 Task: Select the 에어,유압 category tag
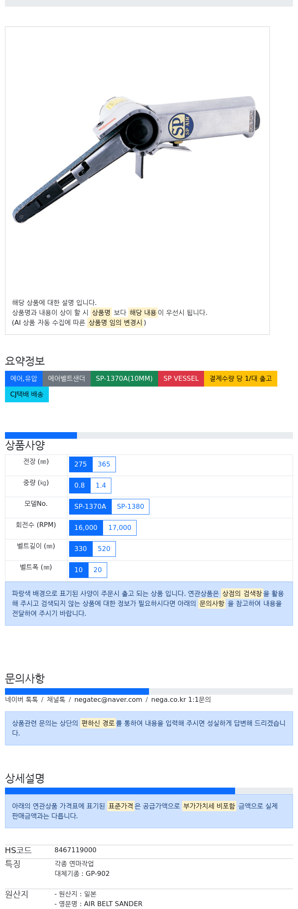(24, 378)
